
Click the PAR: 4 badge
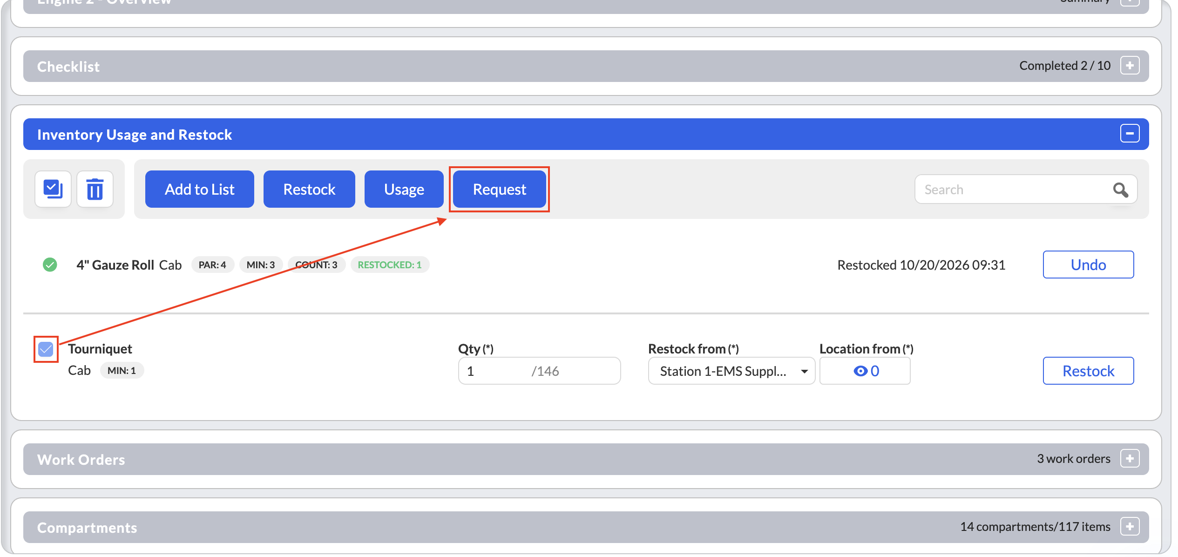pyautogui.click(x=212, y=265)
